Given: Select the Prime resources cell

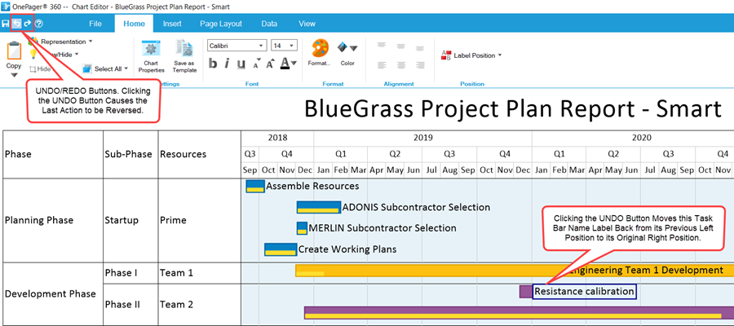Looking at the screenshot, I should click(x=200, y=220).
